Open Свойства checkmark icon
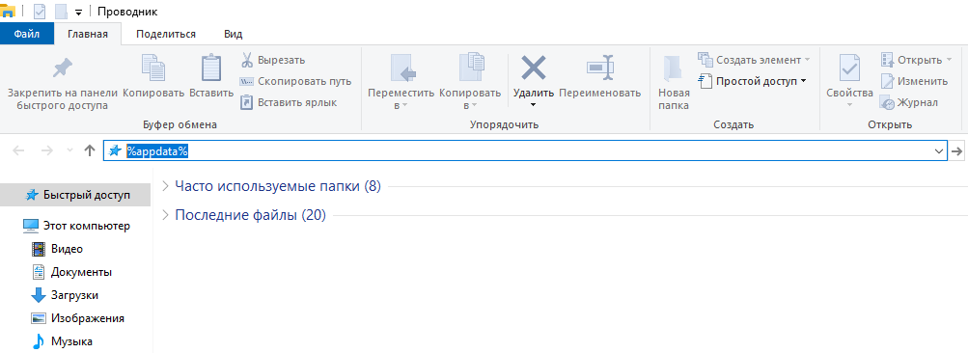The height and width of the screenshot is (353, 968). coord(849,68)
